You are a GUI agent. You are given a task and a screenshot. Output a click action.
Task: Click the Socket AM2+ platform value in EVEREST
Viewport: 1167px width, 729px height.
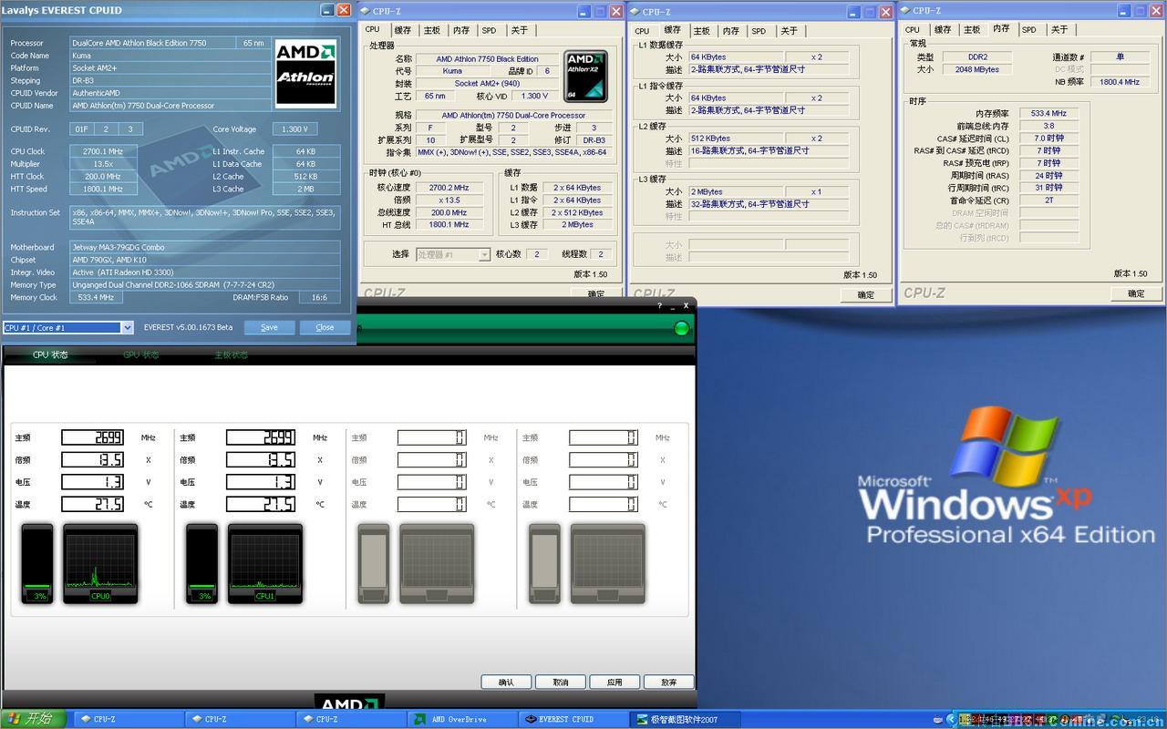pos(169,68)
